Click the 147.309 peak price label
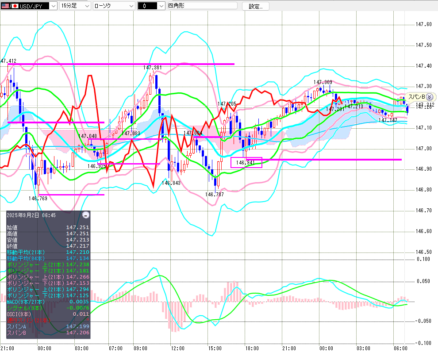This screenshot has width=438, height=352. [x=323, y=82]
